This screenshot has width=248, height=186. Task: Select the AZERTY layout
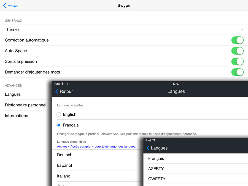[x=196, y=169]
